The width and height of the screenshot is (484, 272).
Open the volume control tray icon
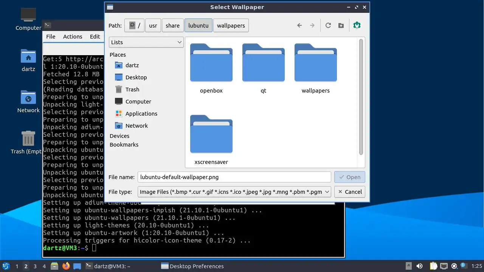pos(419,266)
